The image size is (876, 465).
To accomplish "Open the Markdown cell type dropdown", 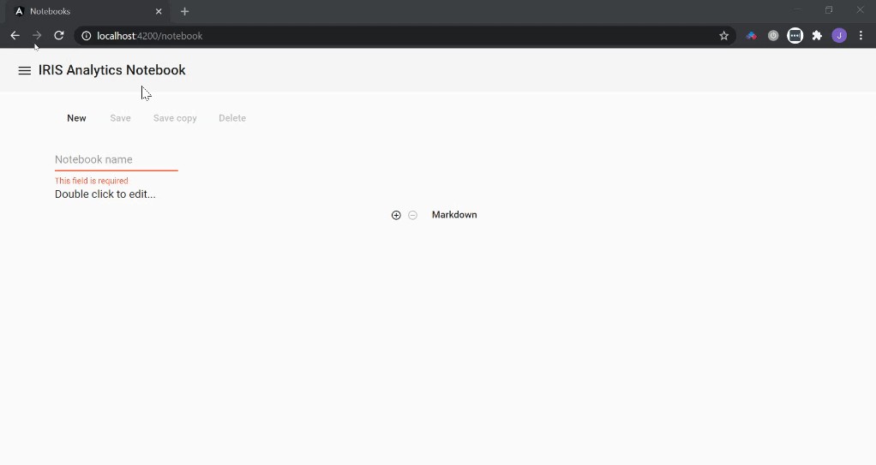I will tap(454, 215).
